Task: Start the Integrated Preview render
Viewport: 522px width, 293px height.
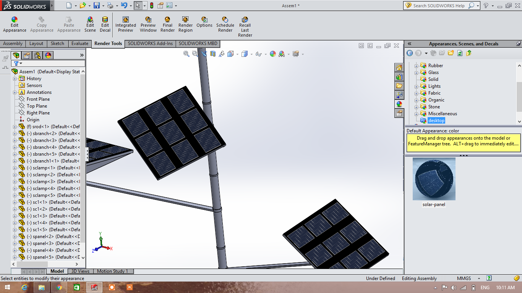Action: pyautogui.click(x=125, y=24)
